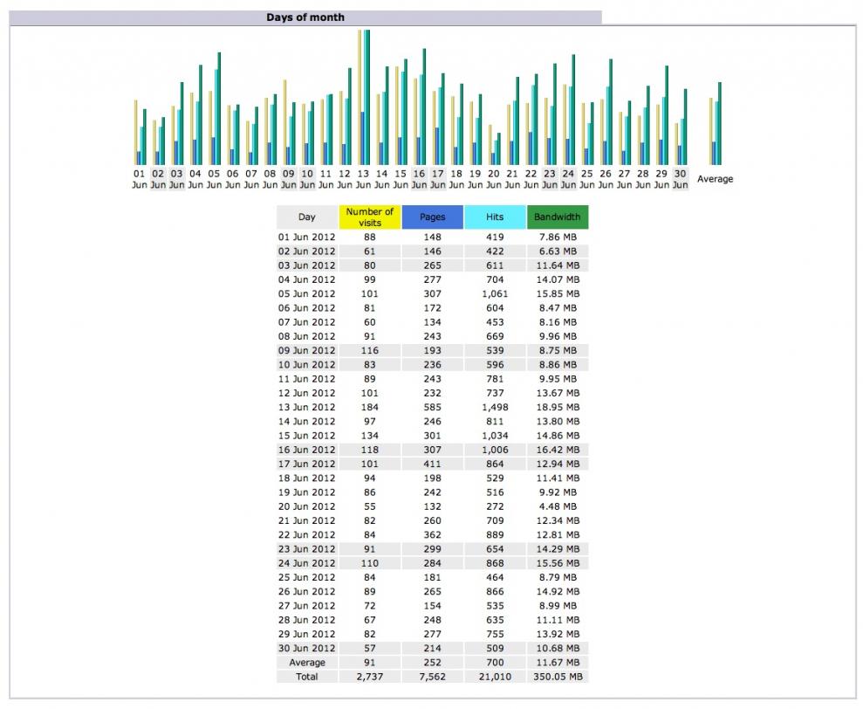
Task: Click bandwidth value 10.68 MB
Action: click(558, 649)
